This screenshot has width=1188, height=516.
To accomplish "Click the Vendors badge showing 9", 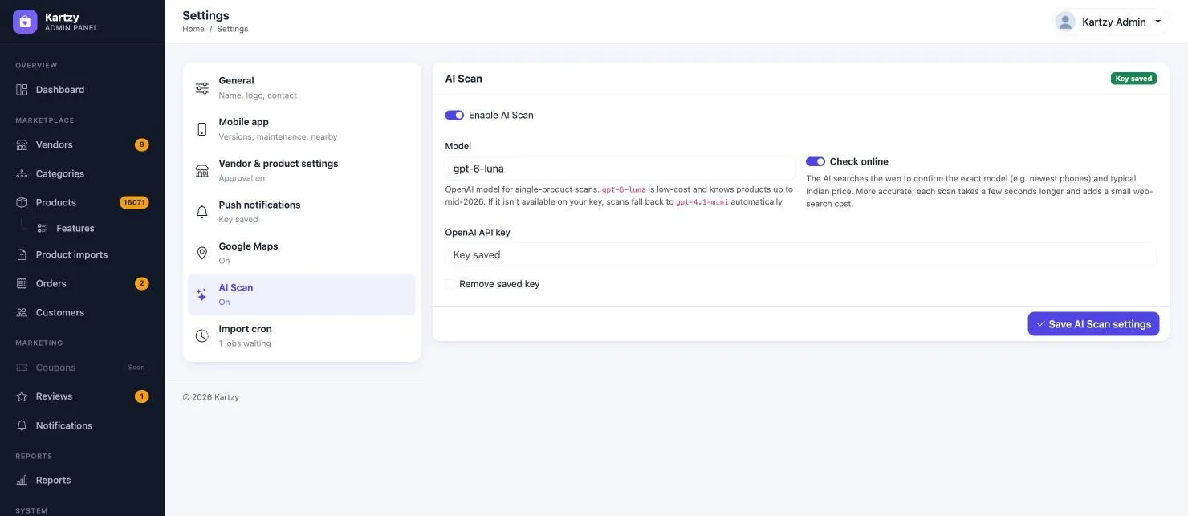I will click(142, 145).
